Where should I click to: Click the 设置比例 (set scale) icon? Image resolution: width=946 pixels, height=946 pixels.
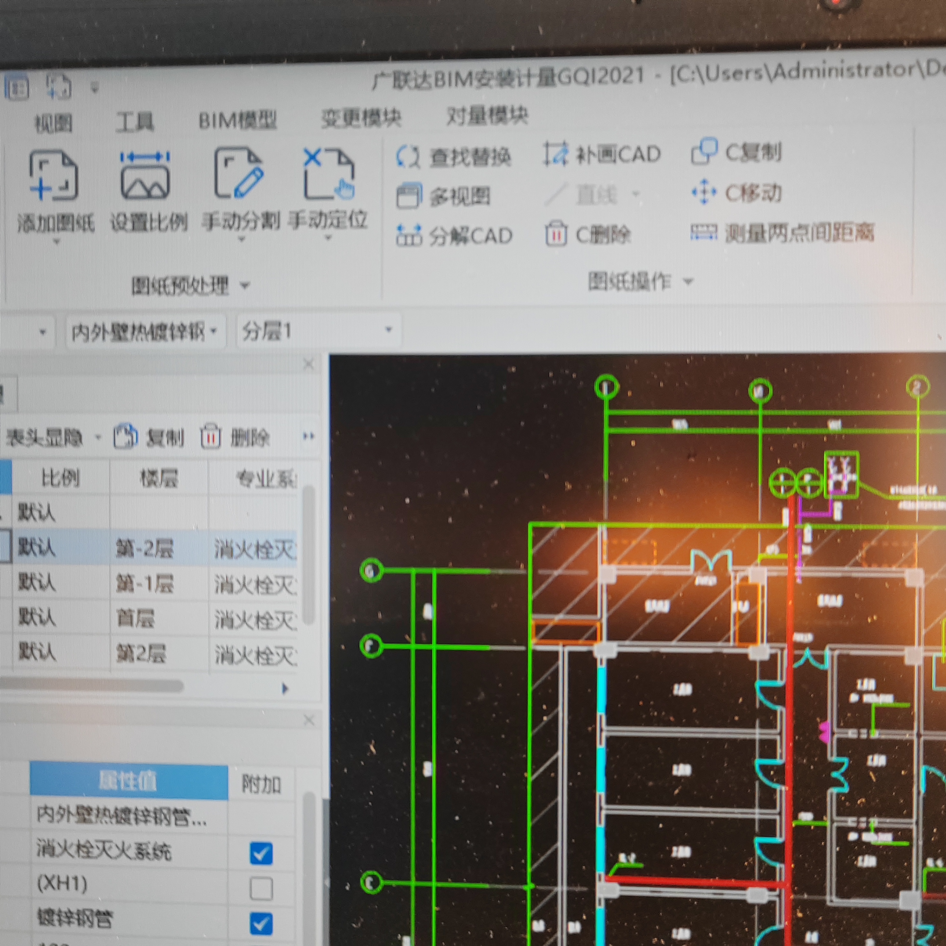145,175
